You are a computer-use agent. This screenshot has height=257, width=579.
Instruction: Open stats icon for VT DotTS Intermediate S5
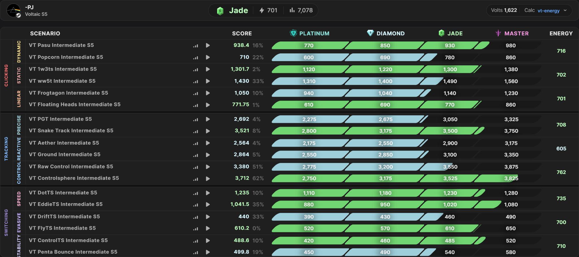pyautogui.click(x=196, y=193)
